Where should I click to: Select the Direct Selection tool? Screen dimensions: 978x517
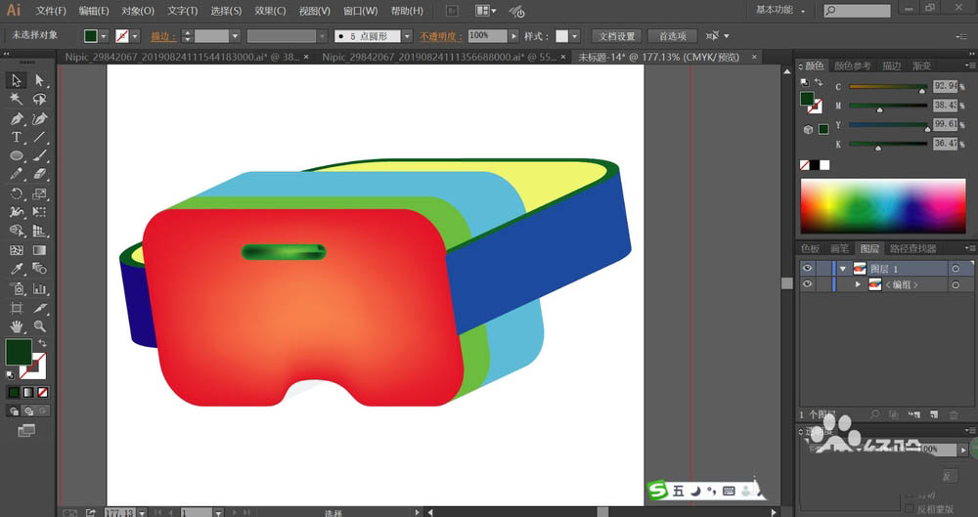point(40,80)
